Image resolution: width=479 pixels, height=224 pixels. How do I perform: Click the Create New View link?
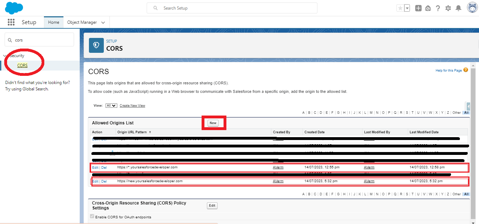[x=132, y=106]
